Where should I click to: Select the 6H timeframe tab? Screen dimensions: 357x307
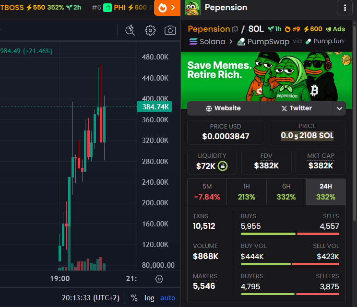286,192
